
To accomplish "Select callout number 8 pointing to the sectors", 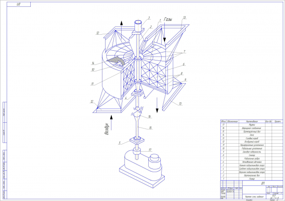I will tap(181, 73).
